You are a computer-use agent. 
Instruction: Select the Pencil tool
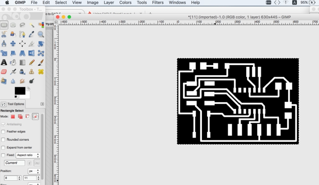[32, 62]
